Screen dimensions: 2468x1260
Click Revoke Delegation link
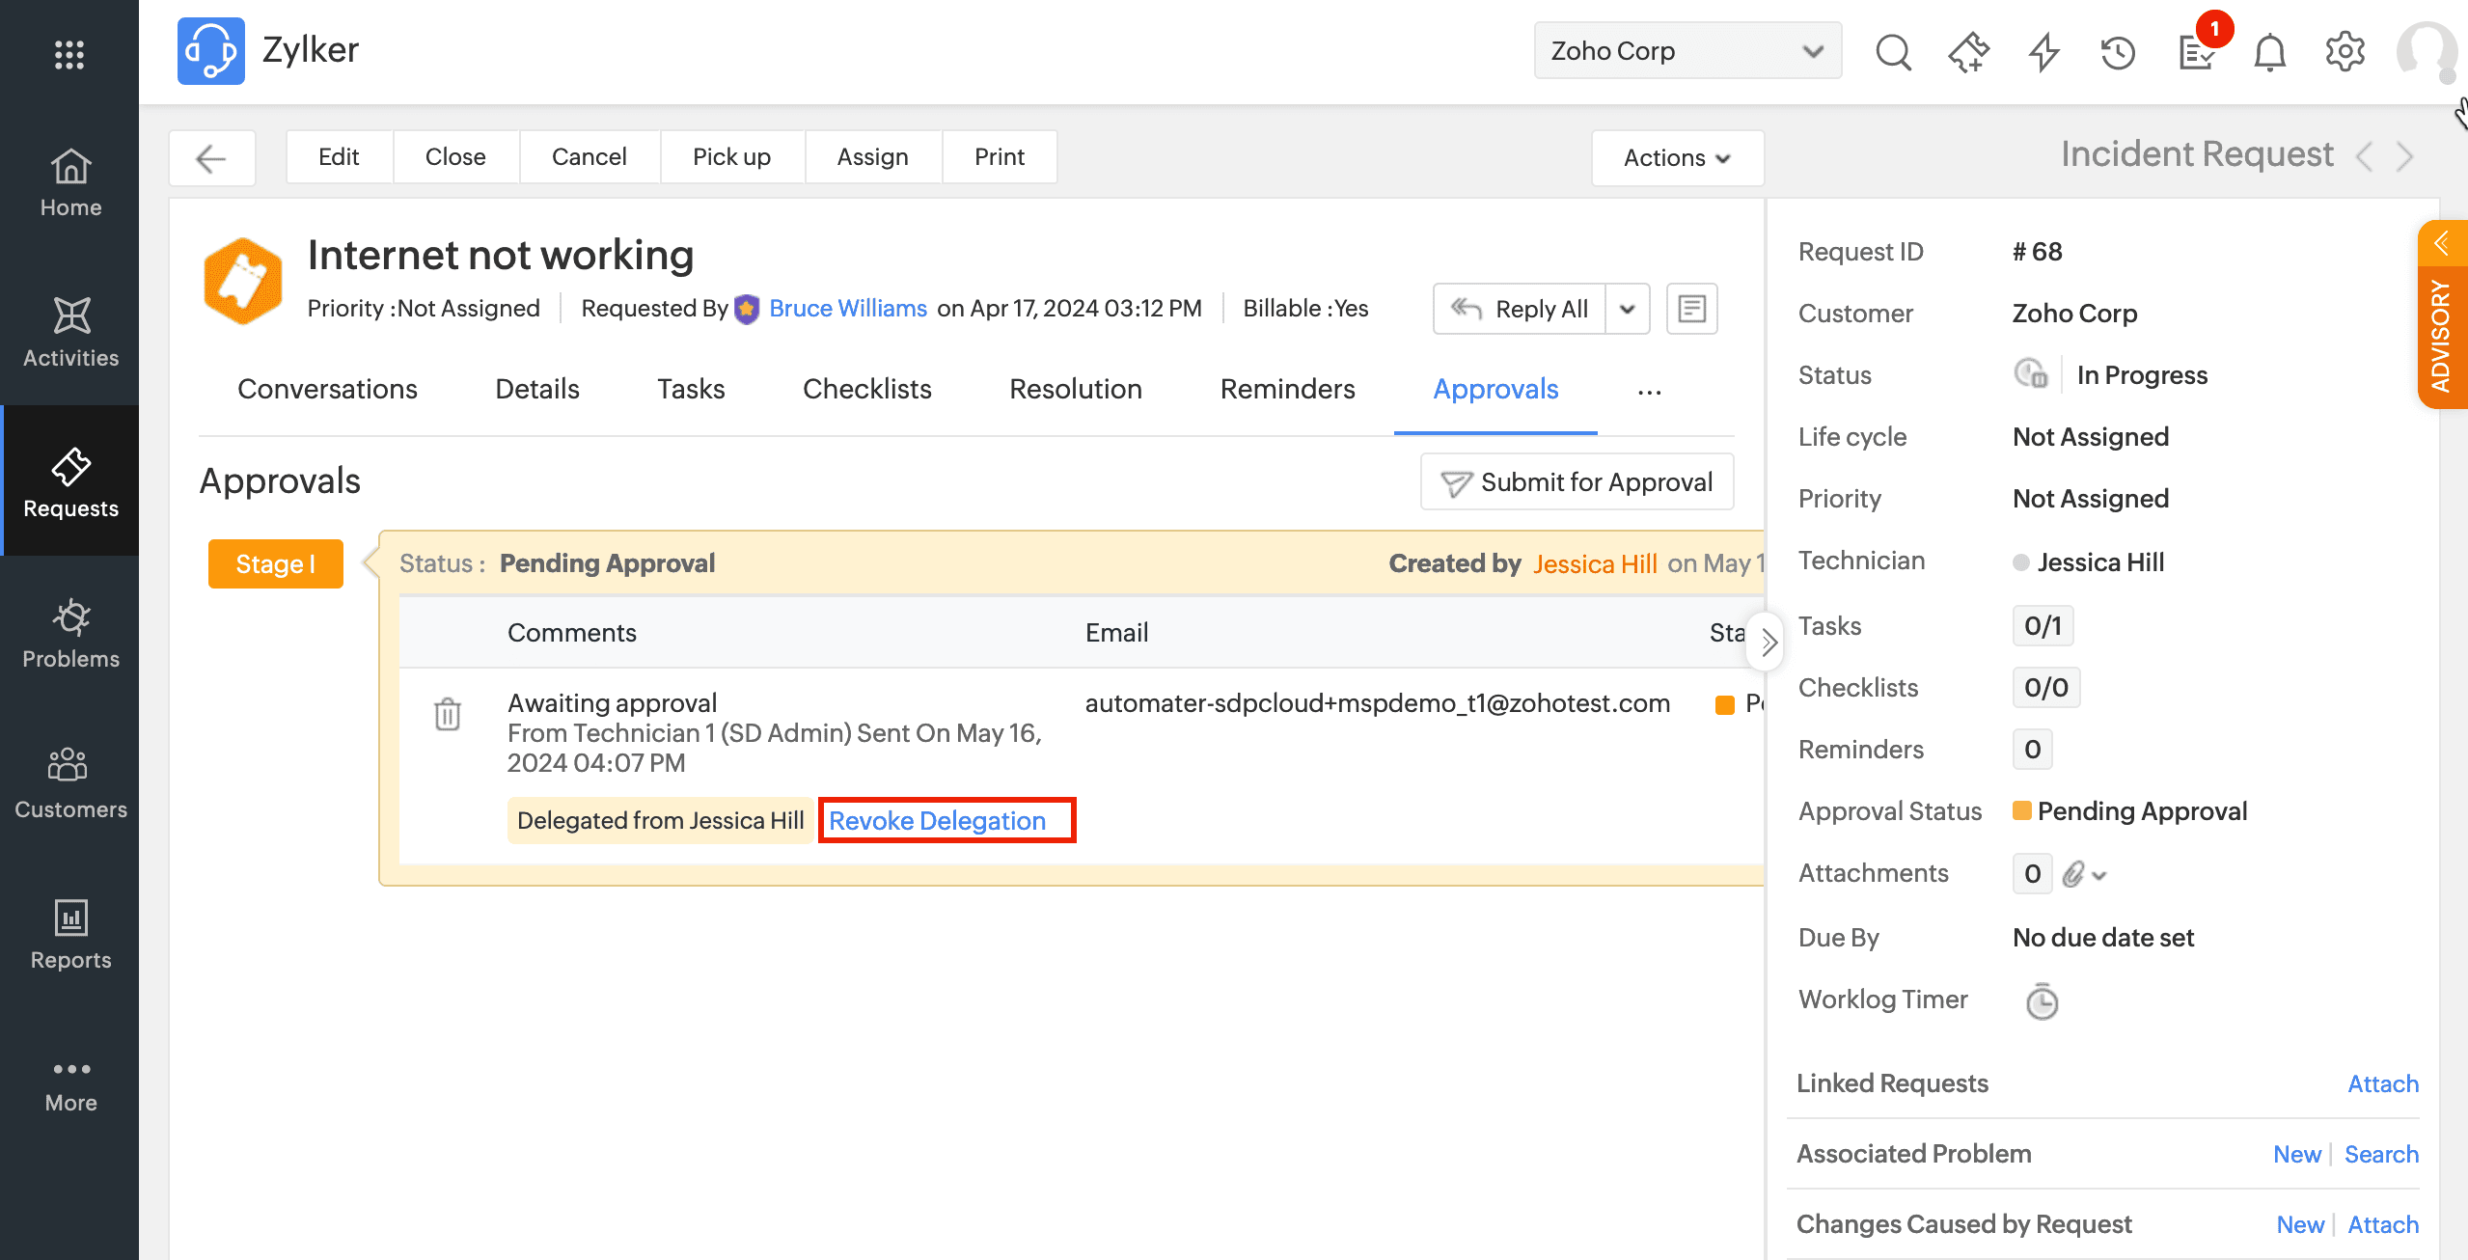(x=937, y=820)
